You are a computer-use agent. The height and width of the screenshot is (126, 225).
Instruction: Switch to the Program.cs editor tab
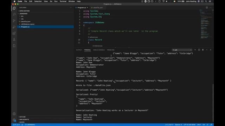tap(82, 8)
